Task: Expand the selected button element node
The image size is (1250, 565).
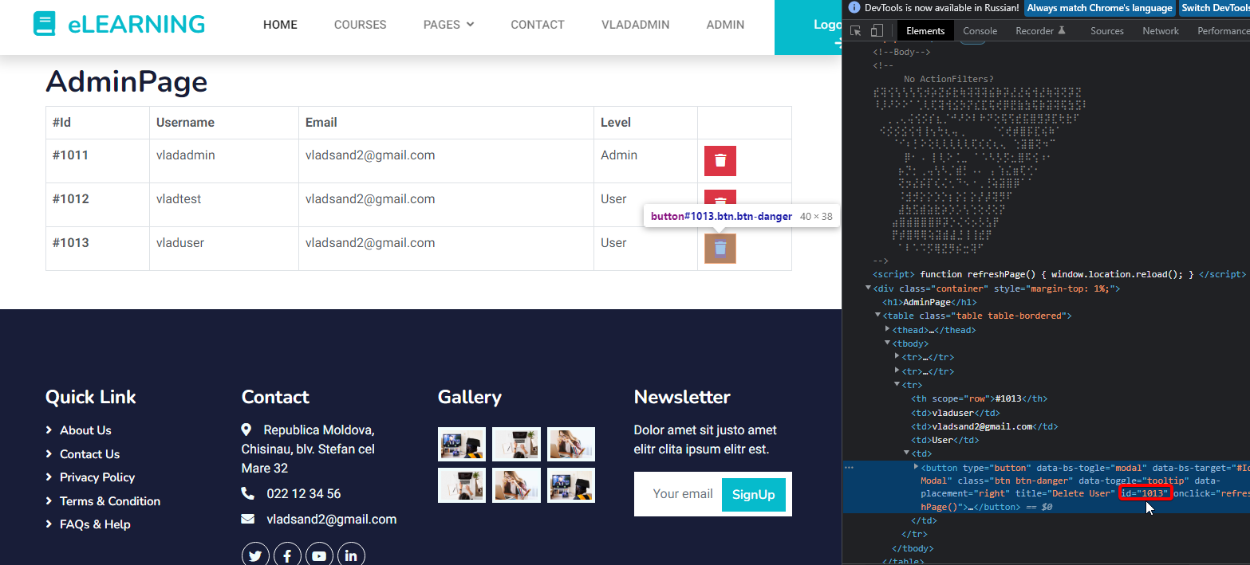Action: [x=916, y=468]
